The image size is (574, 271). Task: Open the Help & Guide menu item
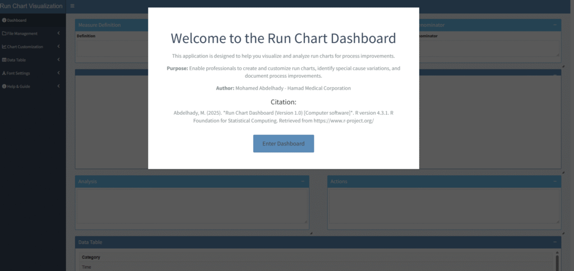[x=19, y=86]
